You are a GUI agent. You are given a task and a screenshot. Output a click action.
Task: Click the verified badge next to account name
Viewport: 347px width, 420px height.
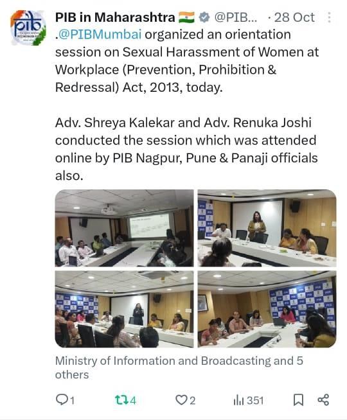click(204, 18)
